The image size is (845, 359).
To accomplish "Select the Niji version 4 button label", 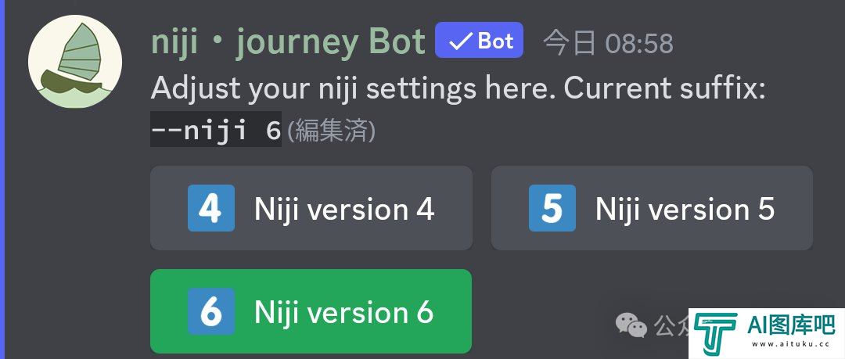I will (344, 209).
